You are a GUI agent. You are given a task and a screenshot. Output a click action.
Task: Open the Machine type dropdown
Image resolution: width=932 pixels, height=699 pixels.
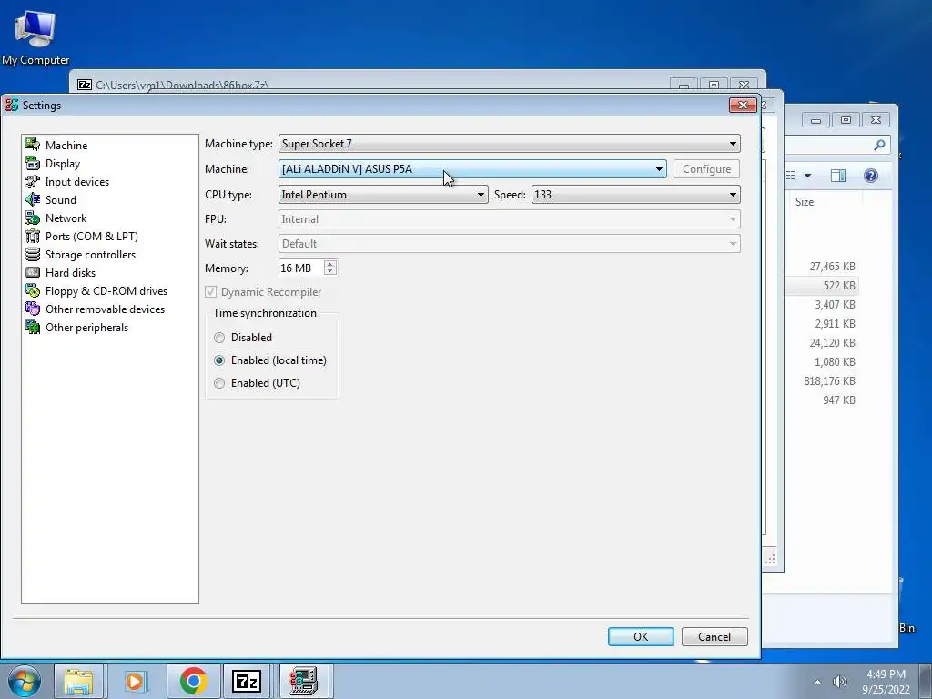pos(510,143)
